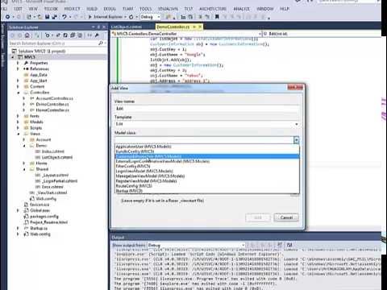Start debugging with Internet Explorer

106,17
